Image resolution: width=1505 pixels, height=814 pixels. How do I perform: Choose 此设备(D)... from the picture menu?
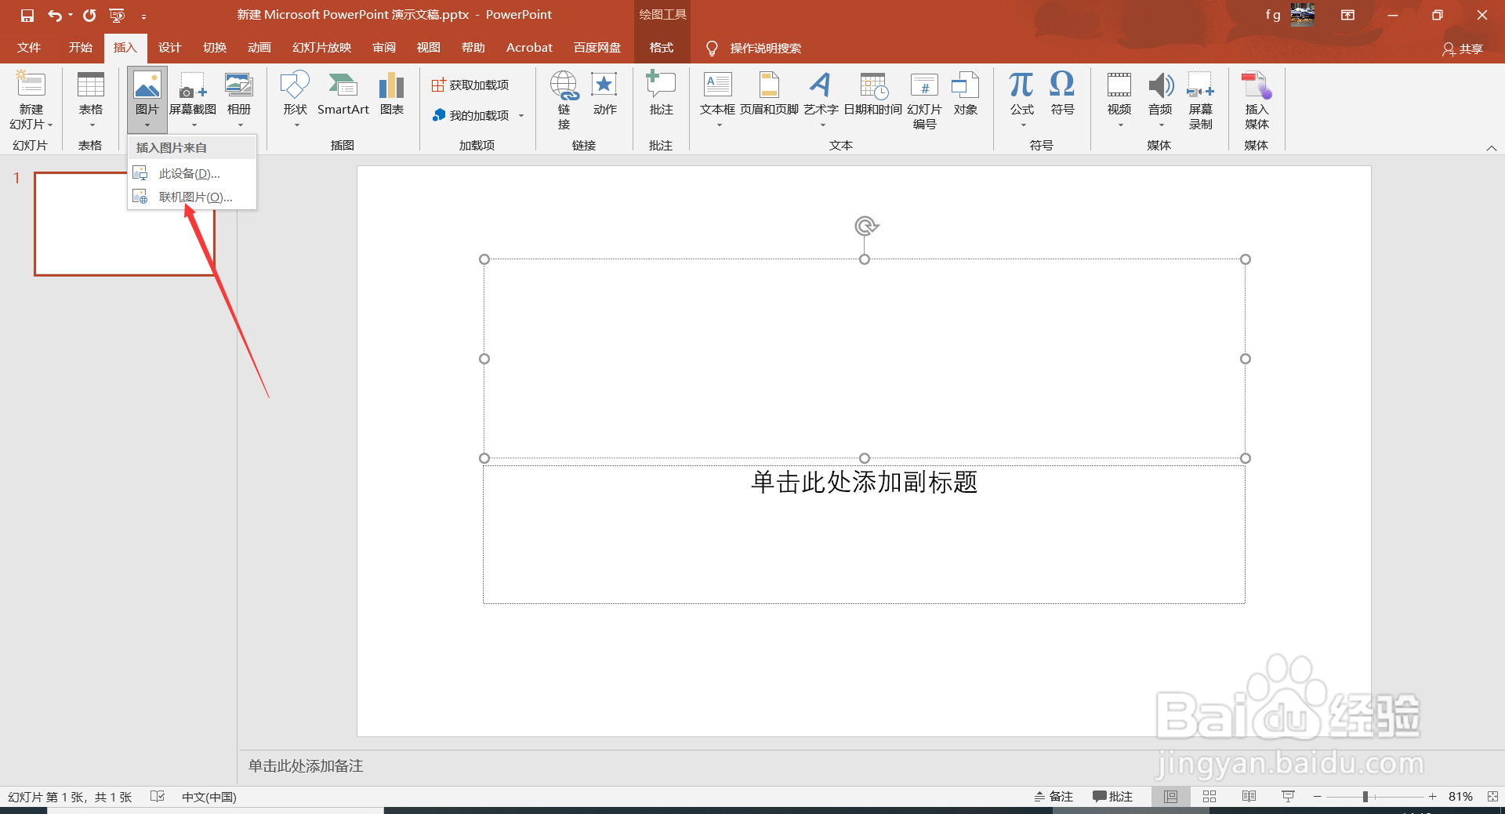pyautogui.click(x=192, y=173)
